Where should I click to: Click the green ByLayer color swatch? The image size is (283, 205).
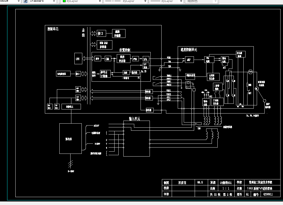coord(64,1)
